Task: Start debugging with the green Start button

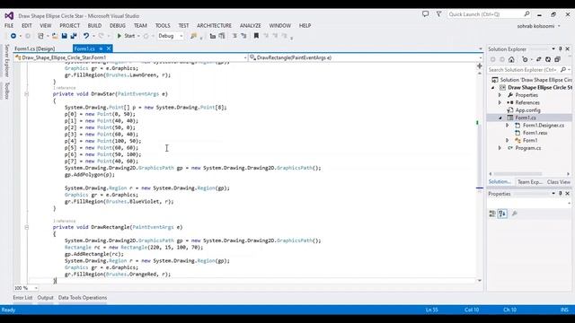Action: 126,36
